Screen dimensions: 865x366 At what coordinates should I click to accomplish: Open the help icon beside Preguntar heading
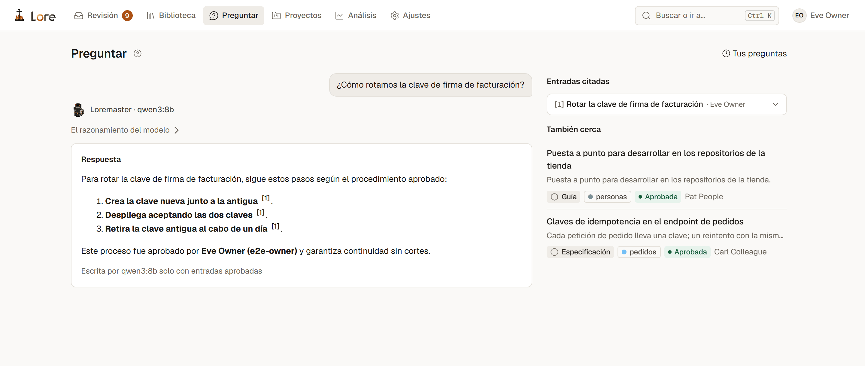tap(137, 54)
